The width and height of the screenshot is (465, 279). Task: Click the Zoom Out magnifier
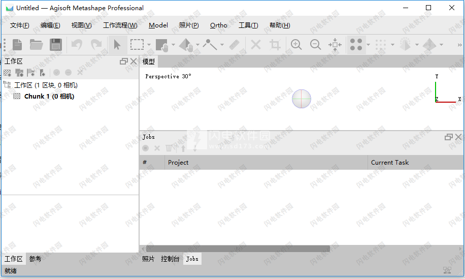316,45
